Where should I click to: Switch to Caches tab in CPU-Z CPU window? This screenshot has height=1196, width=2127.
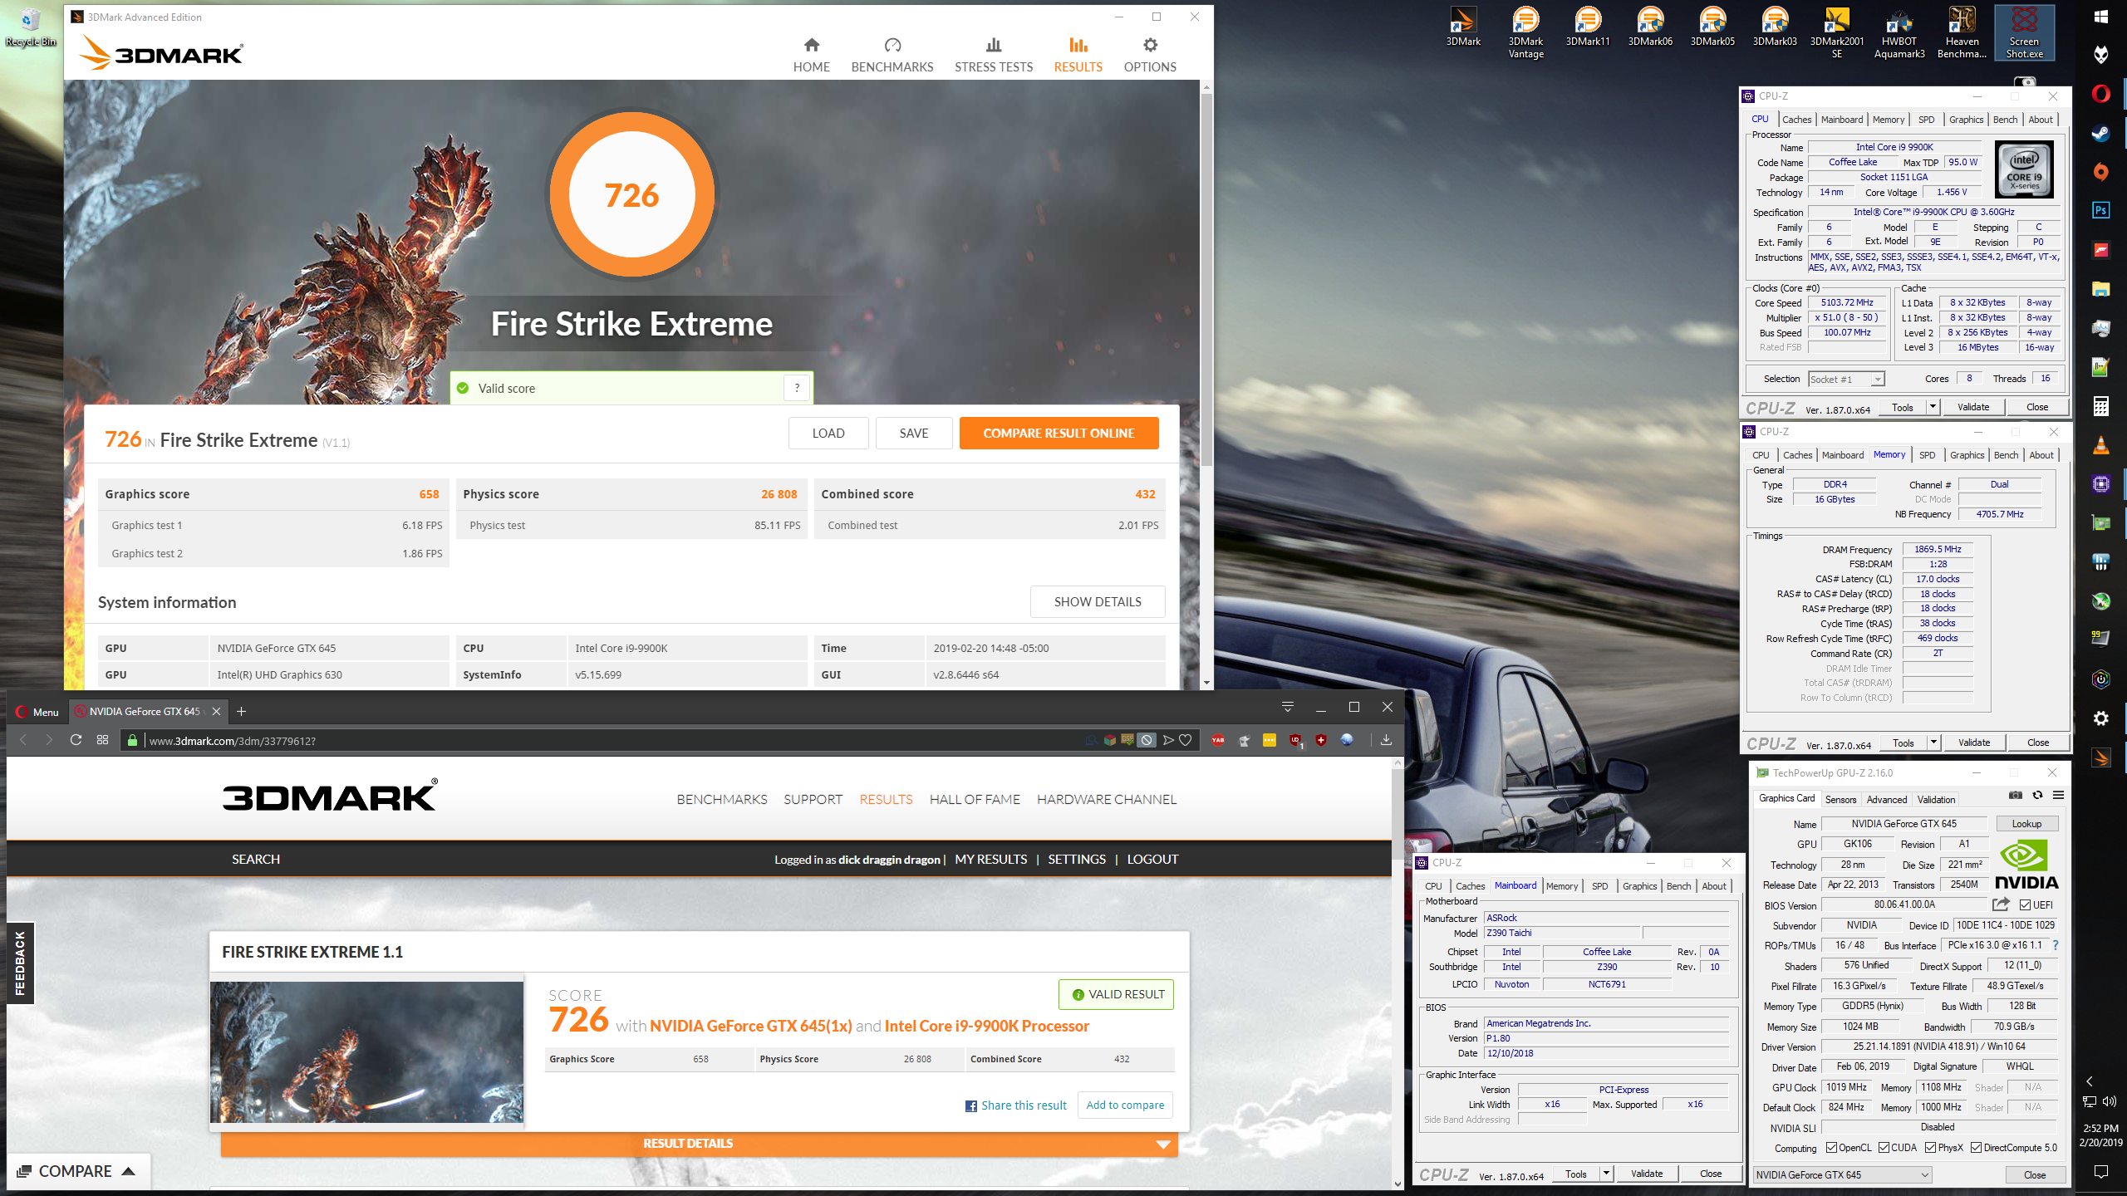tap(1796, 120)
